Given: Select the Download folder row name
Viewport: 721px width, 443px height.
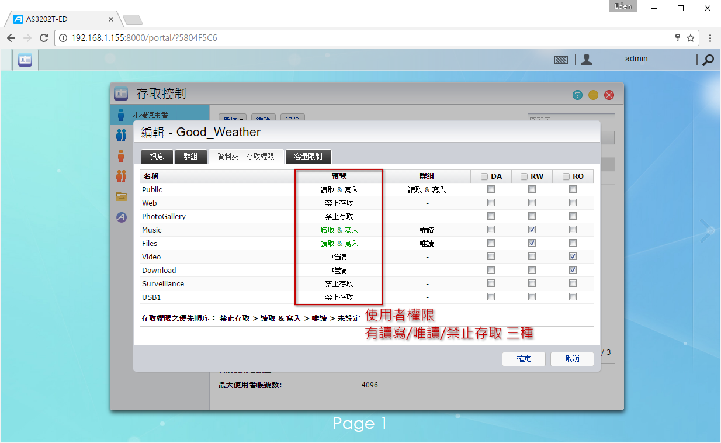Looking at the screenshot, I should coord(159,270).
